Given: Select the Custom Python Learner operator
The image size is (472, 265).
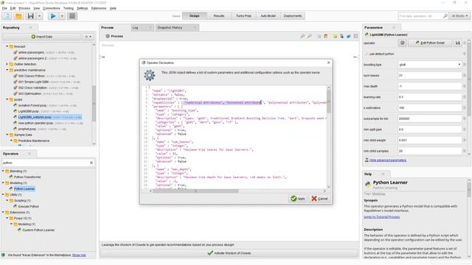Looking at the screenshot, I should 38,230.
